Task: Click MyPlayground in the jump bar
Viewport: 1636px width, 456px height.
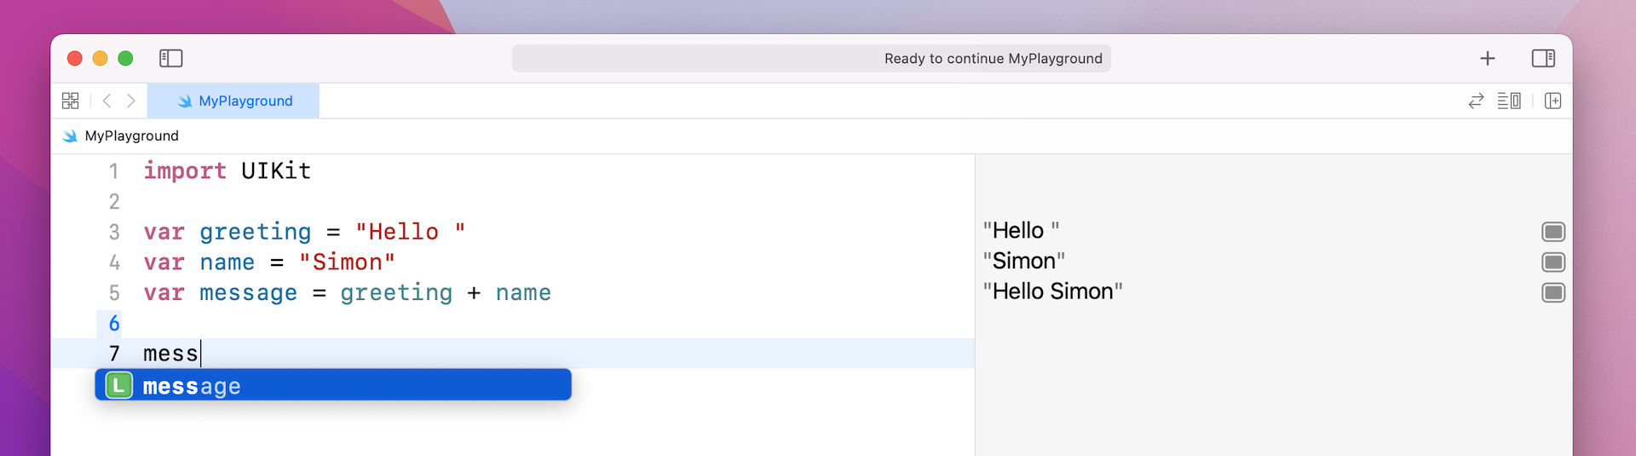Action: (x=131, y=136)
